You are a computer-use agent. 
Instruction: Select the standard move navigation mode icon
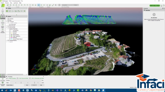click(x=39, y=5)
